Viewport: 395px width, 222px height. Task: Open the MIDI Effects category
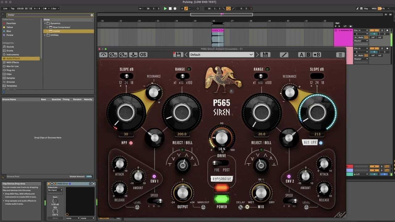[12, 62]
